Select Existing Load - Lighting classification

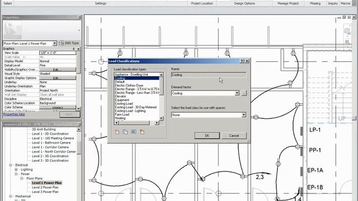click(x=130, y=111)
